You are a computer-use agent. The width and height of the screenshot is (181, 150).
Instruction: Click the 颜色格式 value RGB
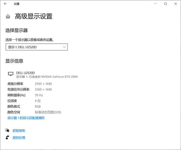pos(38,106)
